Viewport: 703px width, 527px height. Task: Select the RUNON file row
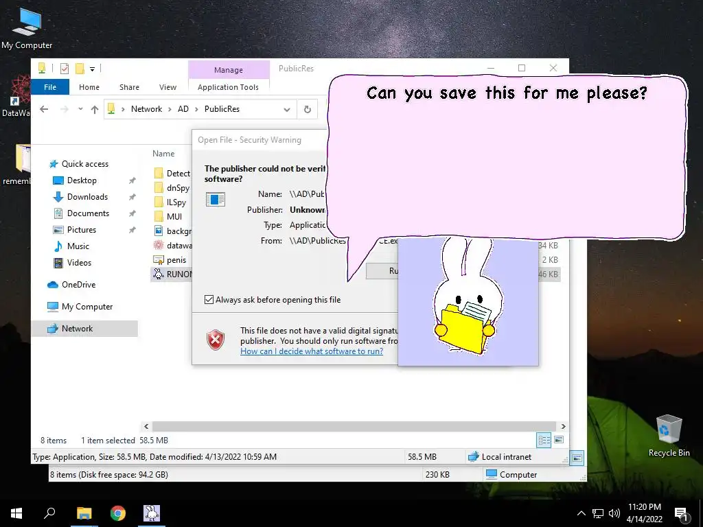tap(172, 274)
